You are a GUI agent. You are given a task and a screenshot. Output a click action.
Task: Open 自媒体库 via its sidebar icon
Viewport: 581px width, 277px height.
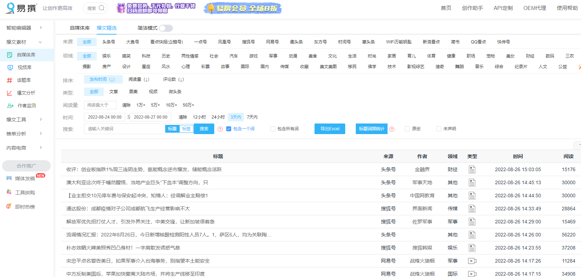(x=10, y=55)
